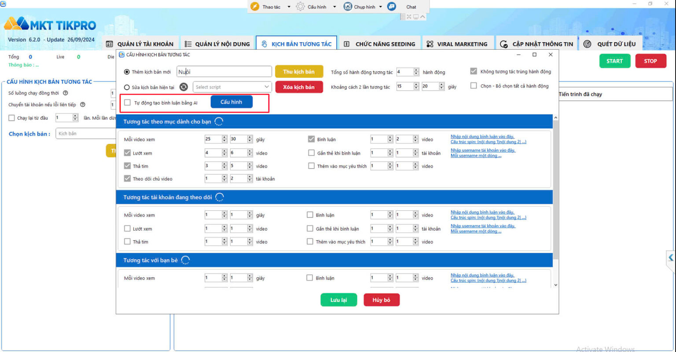
Task: Open Viral marketing tab
Action: [457, 44]
